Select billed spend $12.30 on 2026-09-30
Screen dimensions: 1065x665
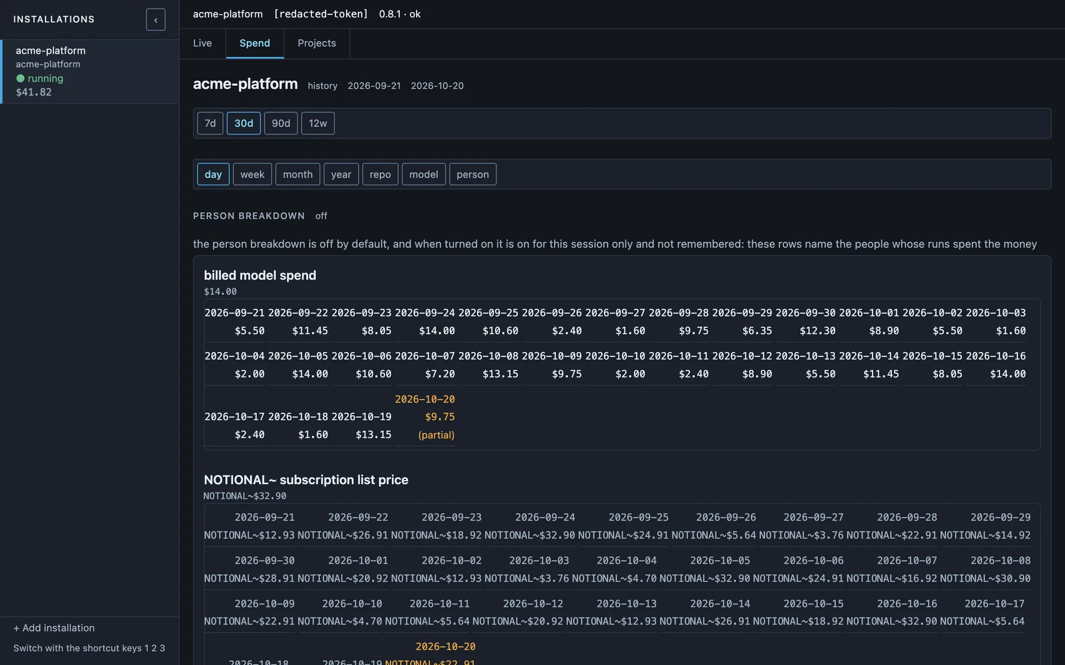(805, 321)
